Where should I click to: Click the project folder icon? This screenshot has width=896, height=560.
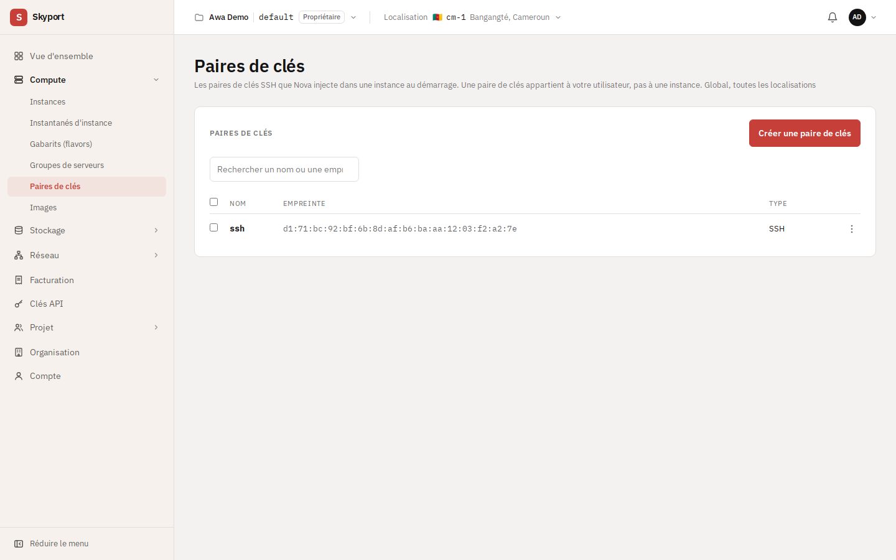199,17
